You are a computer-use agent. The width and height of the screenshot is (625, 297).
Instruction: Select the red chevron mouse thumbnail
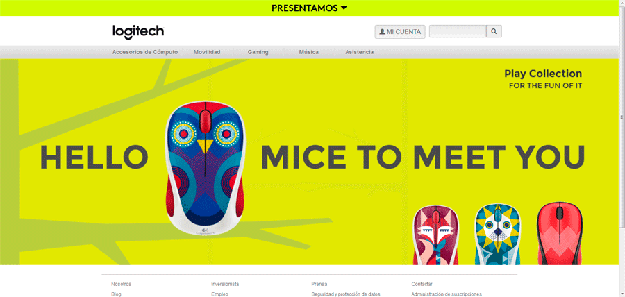560,234
